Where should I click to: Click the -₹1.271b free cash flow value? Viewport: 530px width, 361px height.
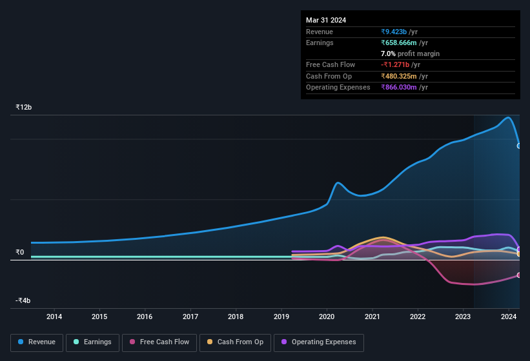point(395,64)
